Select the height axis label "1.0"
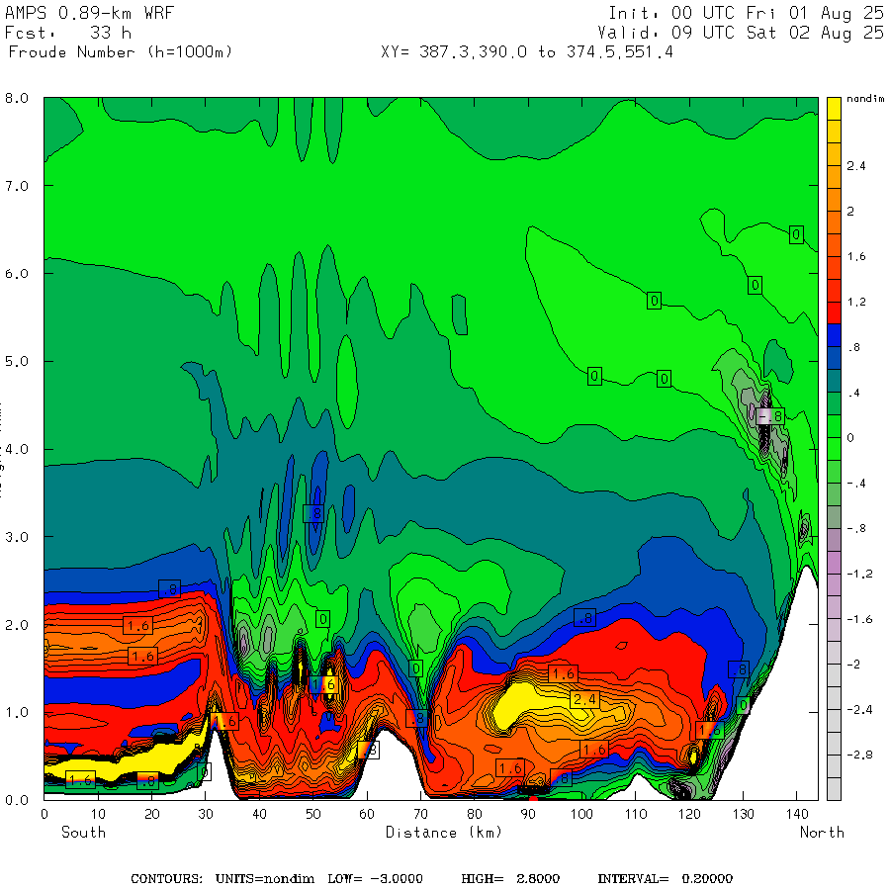 coord(17,712)
